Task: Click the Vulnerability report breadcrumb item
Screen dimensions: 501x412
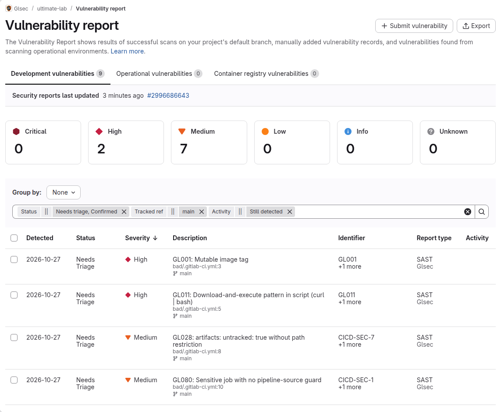Action: [x=101, y=9]
